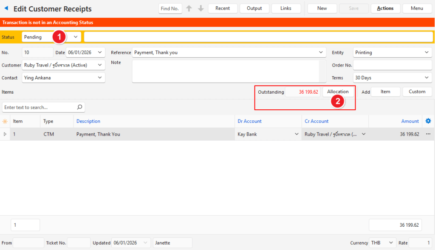435x250 pixels.
Task: Go to previous record with up arrow
Action: click(x=189, y=8)
